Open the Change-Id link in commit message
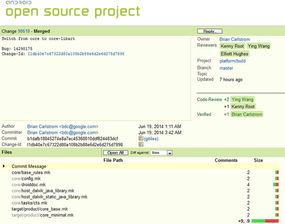Viewport: 285px width, 224px height. [x=76, y=54]
